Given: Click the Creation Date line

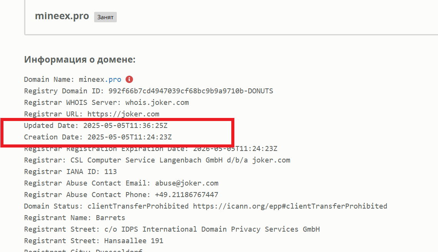Looking at the screenshot, I should 98,137.
